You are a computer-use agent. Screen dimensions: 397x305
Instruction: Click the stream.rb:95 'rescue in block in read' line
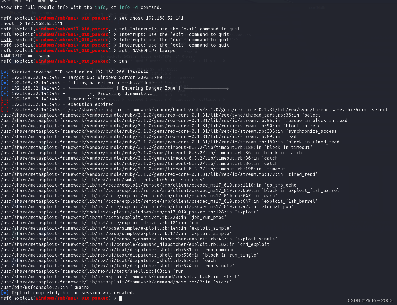pos(175,120)
